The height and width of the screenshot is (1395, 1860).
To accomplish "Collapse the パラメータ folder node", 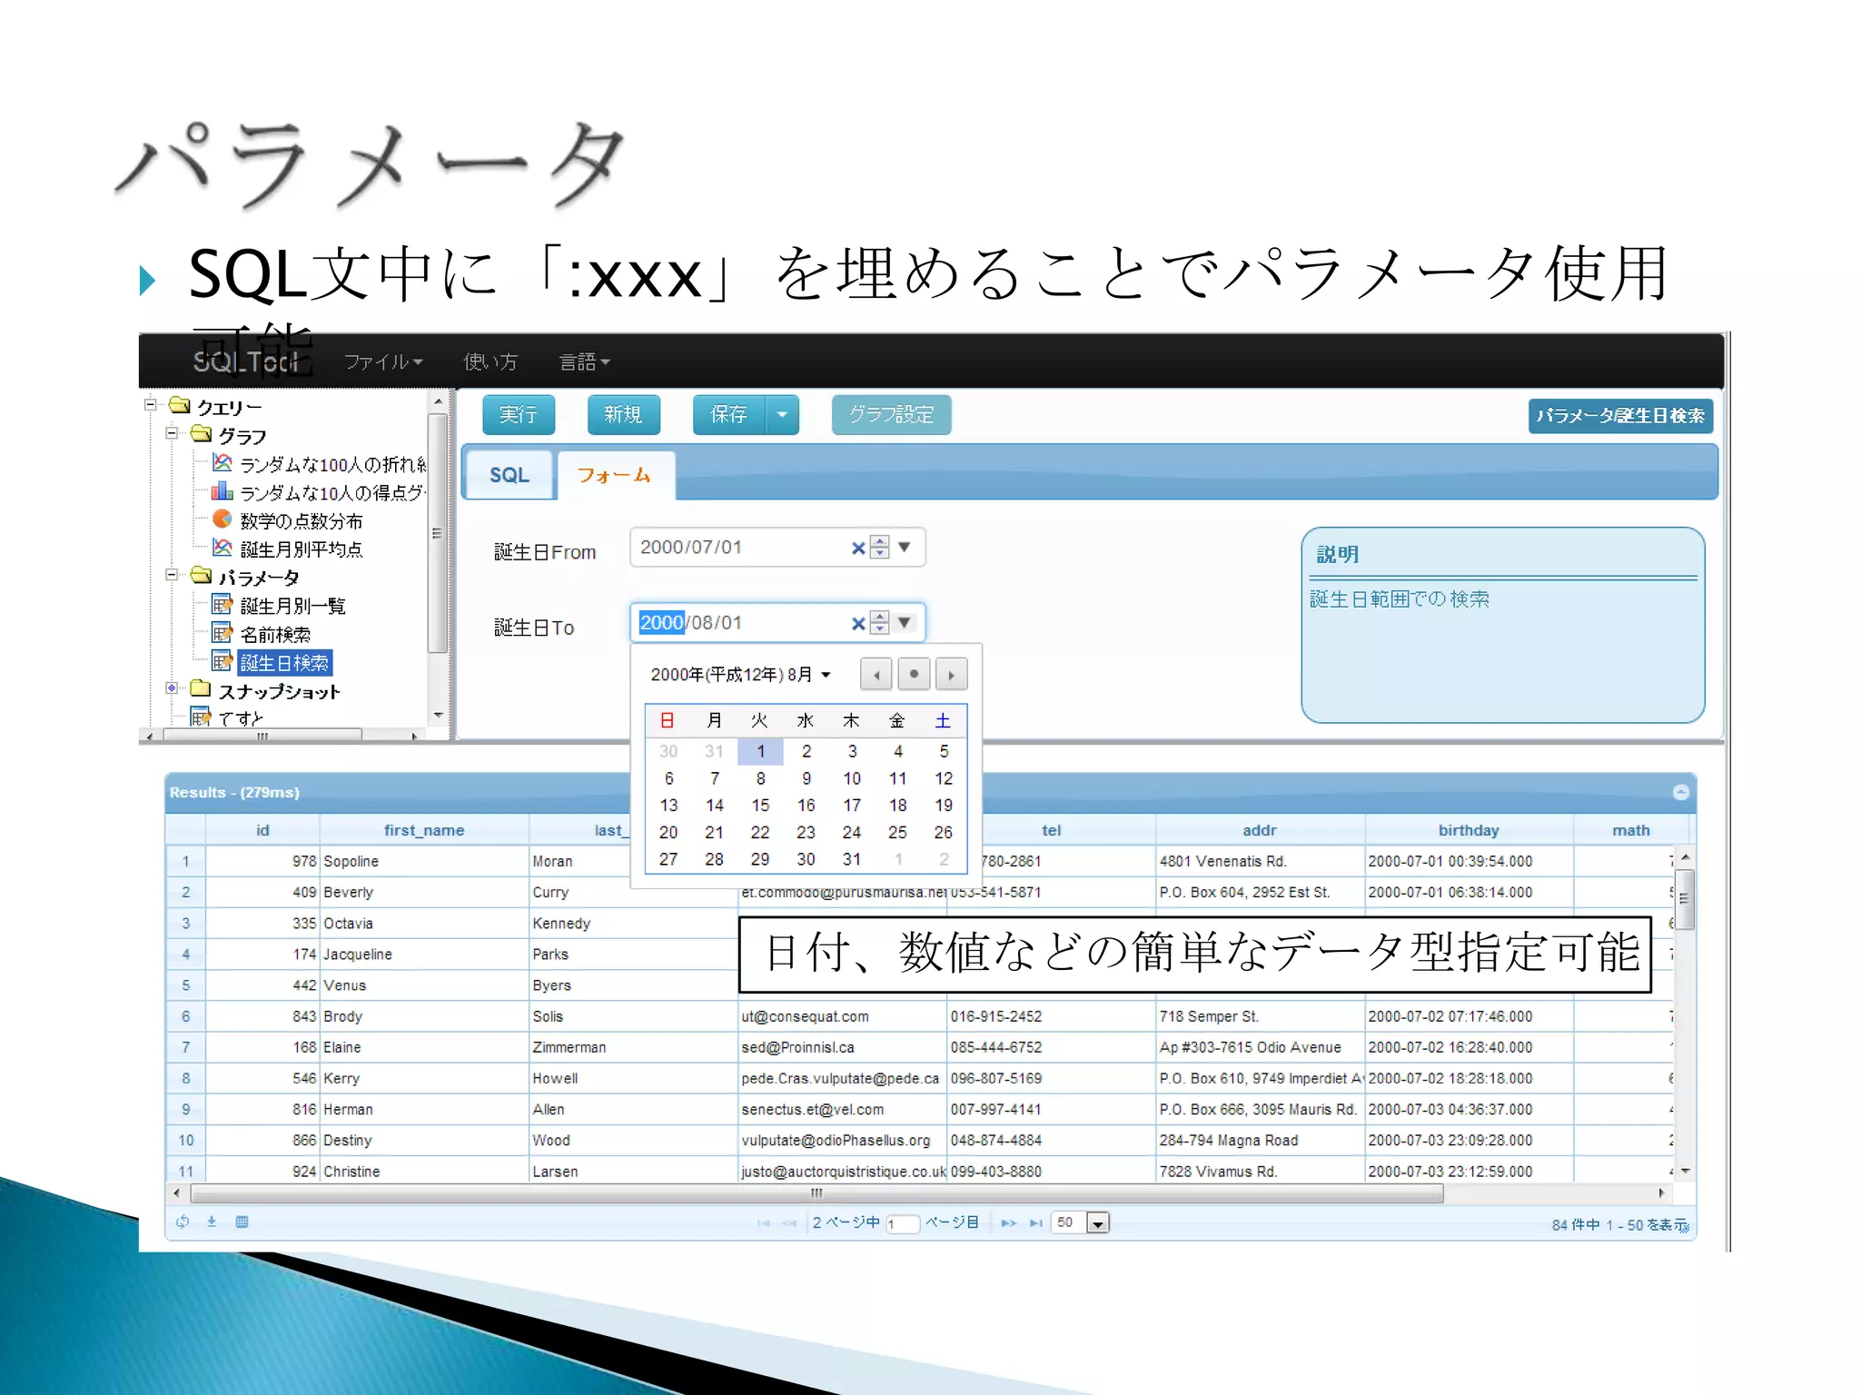I will 173,575.
